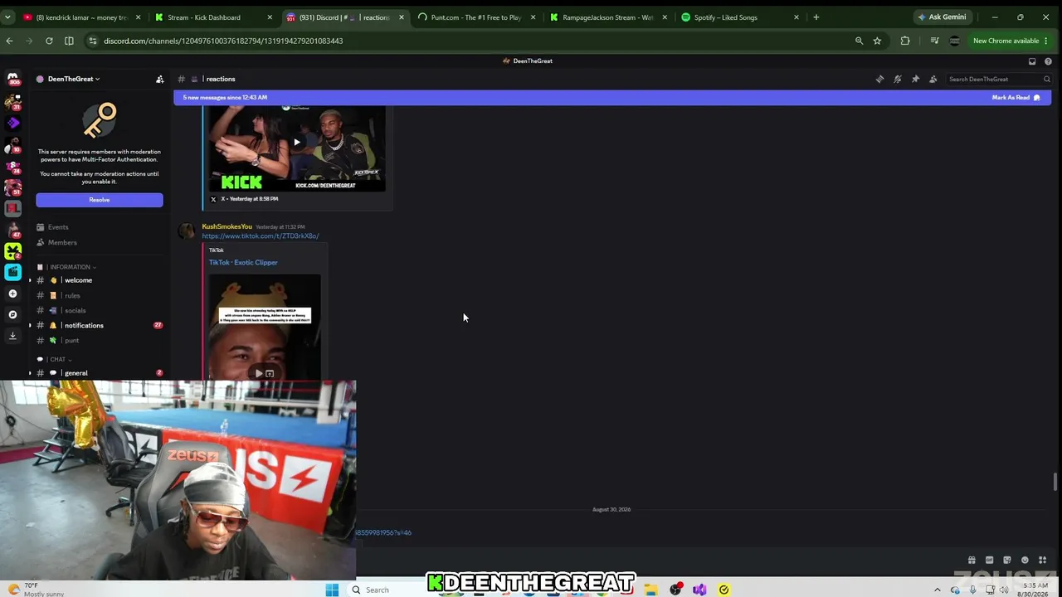Click Chrome back arrow
The width and height of the screenshot is (1062, 597).
9,41
